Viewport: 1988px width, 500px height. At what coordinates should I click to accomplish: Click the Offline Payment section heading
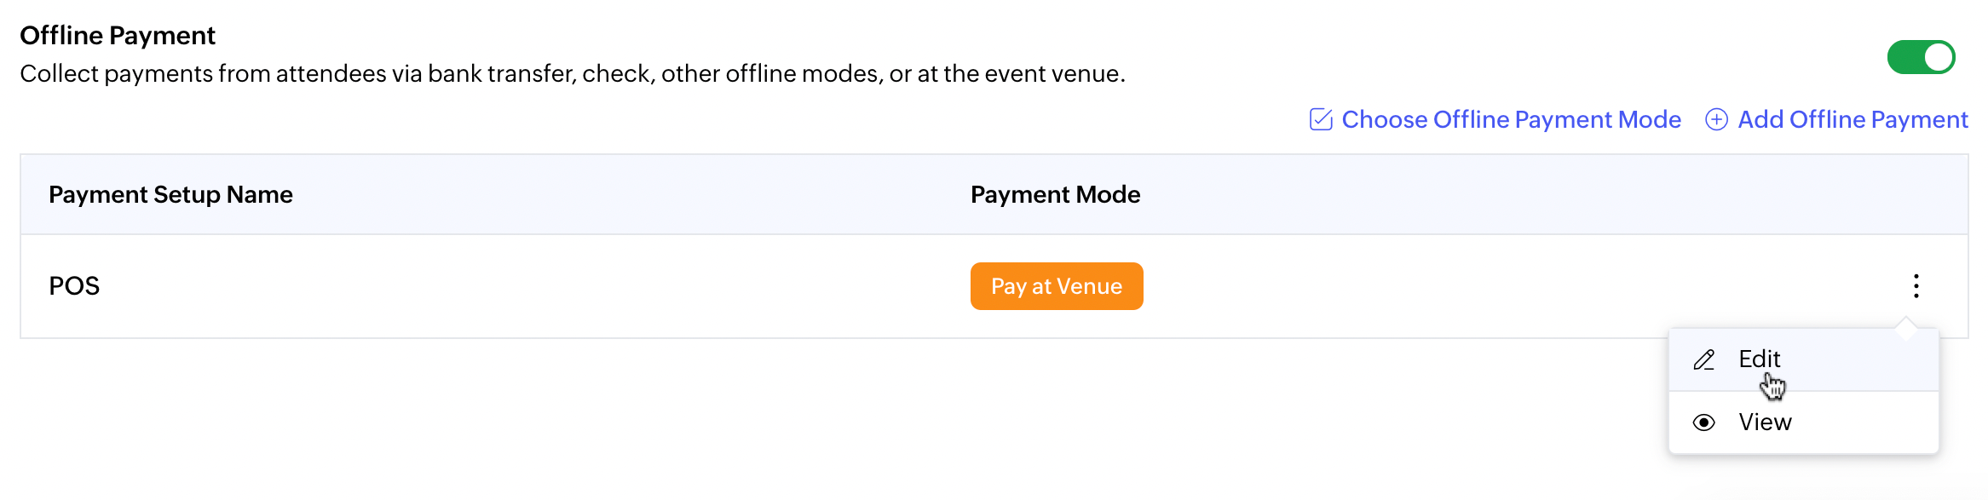pyautogui.click(x=118, y=35)
